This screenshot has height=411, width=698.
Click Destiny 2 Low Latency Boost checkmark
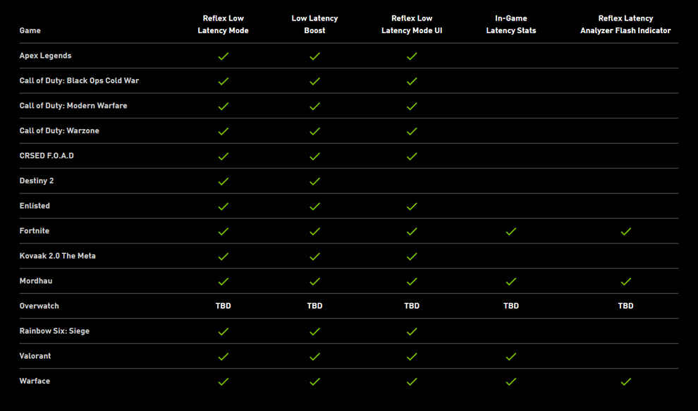314,181
